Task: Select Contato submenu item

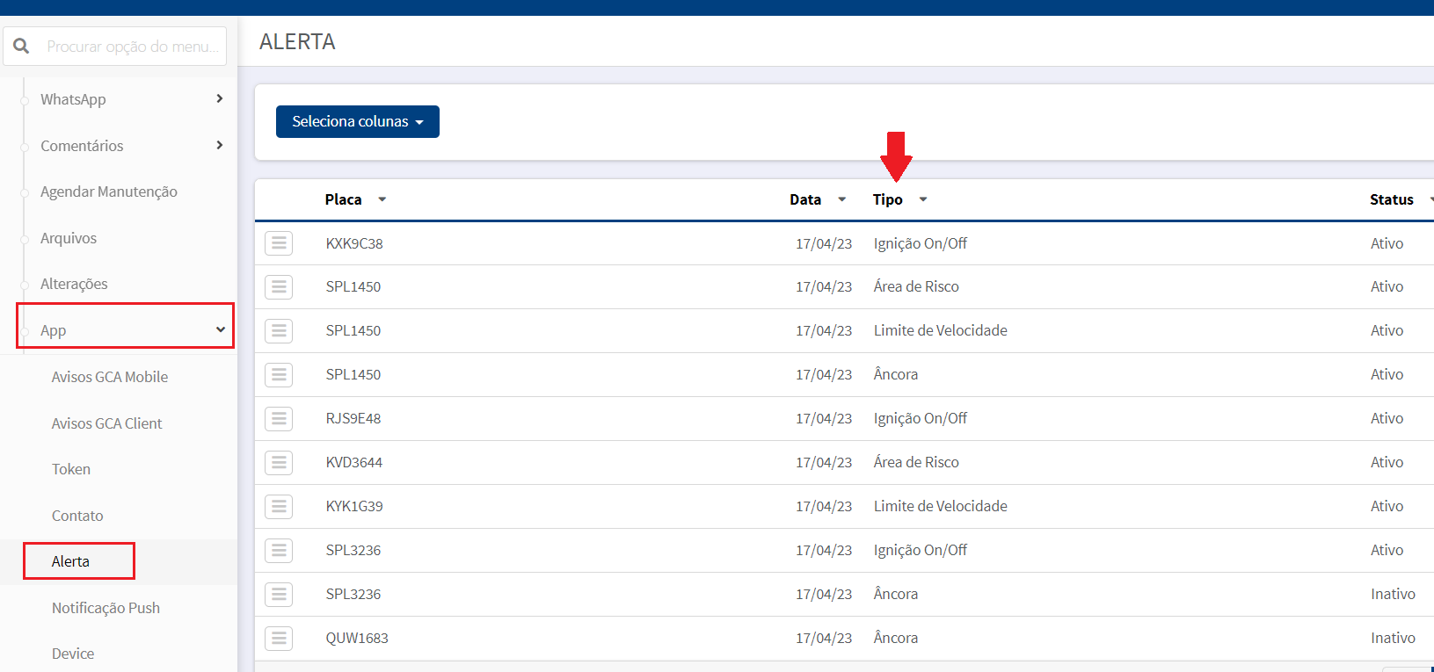Action: click(77, 516)
